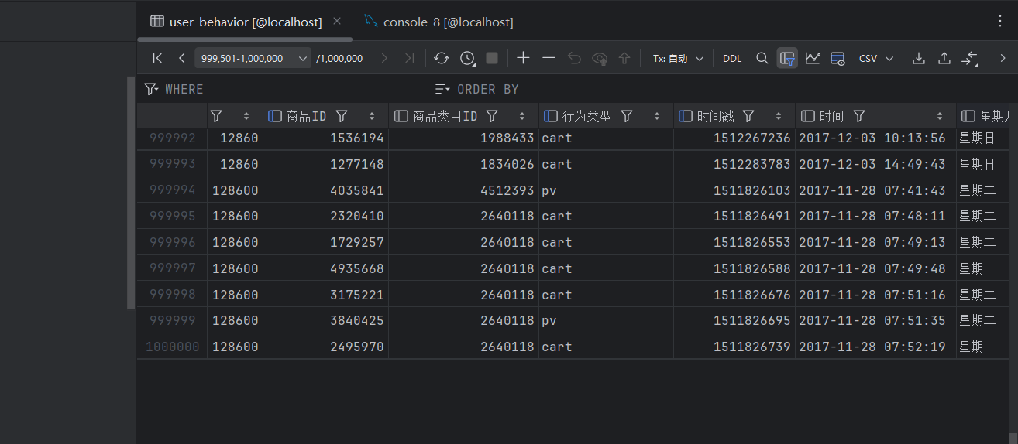The image size is (1018, 444).
Task: Open the auto-refresh clock icon
Action: point(467,58)
